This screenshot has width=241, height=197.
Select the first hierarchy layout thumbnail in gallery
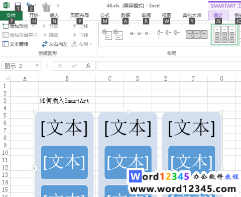click(112, 34)
